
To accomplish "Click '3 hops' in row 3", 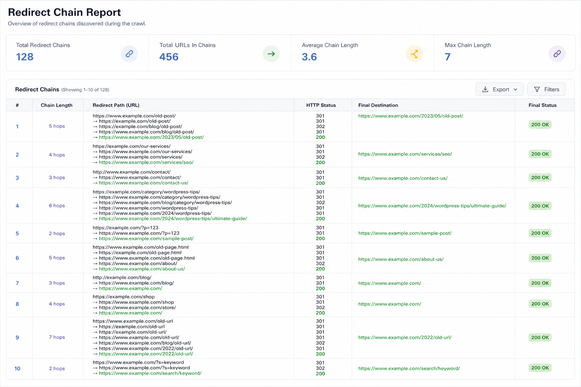I will [57, 178].
